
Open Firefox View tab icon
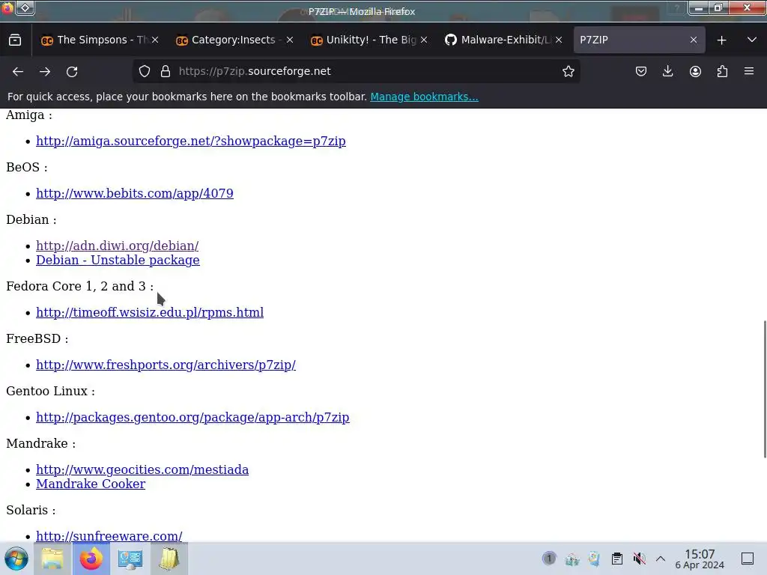pos(15,40)
